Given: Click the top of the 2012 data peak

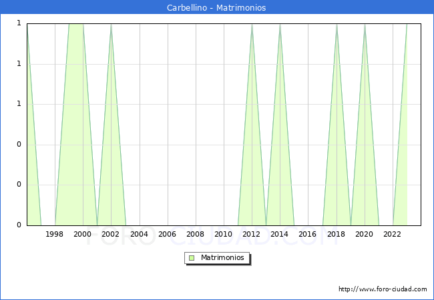Looking at the screenshot, I should tap(252, 25).
